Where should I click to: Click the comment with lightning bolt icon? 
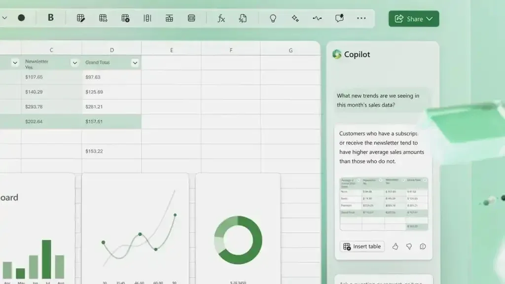pyautogui.click(x=339, y=18)
